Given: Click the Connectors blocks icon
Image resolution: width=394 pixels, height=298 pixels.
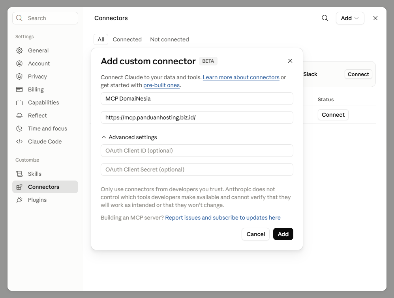Looking at the screenshot, I should click(19, 187).
